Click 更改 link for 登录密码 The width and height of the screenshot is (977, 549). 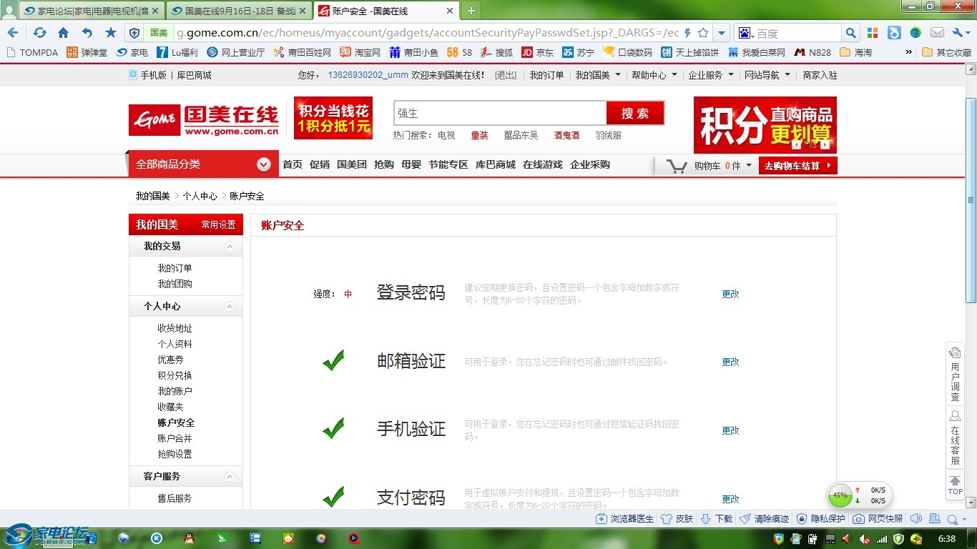730,294
